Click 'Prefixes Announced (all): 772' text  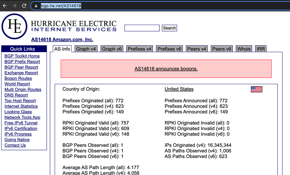click(x=196, y=101)
